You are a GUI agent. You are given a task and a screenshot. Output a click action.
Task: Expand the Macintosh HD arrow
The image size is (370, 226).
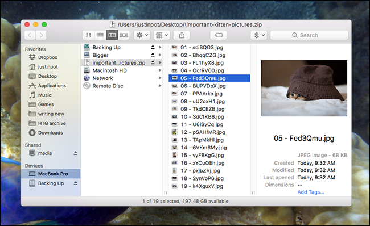click(x=160, y=70)
